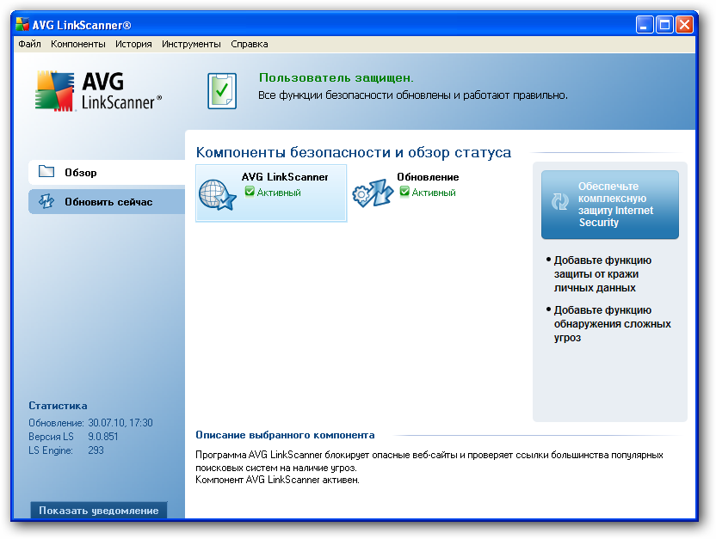This screenshot has width=716, height=539.
Task: Open the Компоненты menu
Action: (78, 44)
